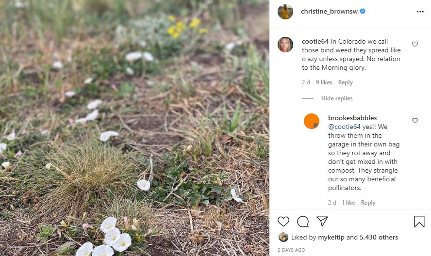Click the white flowers post photo

point(134,128)
